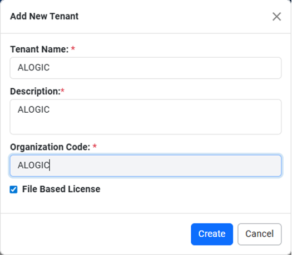Cancel the new tenant dialog
The height and width of the screenshot is (255, 292).
pyautogui.click(x=259, y=234)
